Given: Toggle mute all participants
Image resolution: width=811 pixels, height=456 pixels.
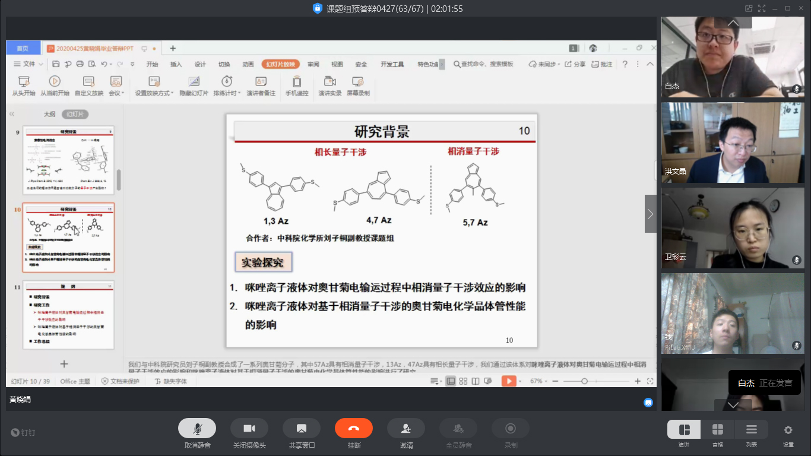Looking at the screenshot, I should 458,428.
